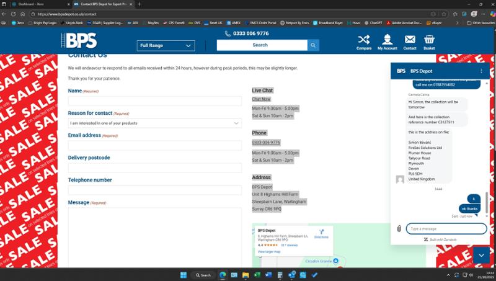The image size is (496, 281).
Task: Click the Delivery postcode input field
Action: coord(154,167)
